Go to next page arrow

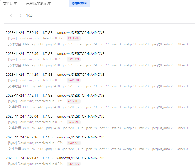point(21,15)
